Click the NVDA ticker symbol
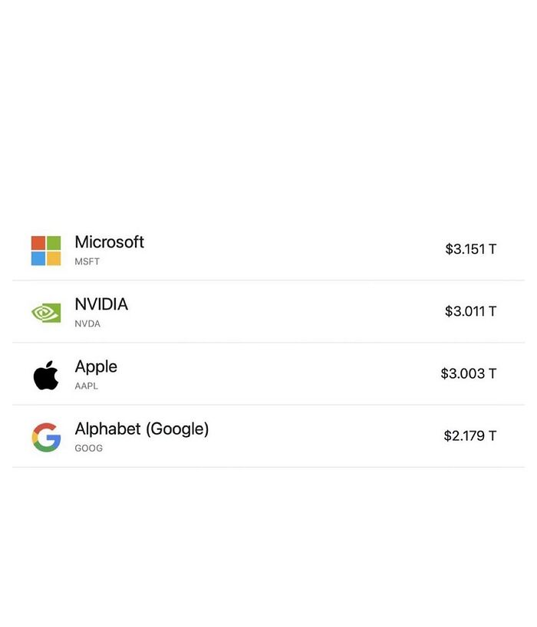Viewport: 537px width, 627px height. (87, 323)
